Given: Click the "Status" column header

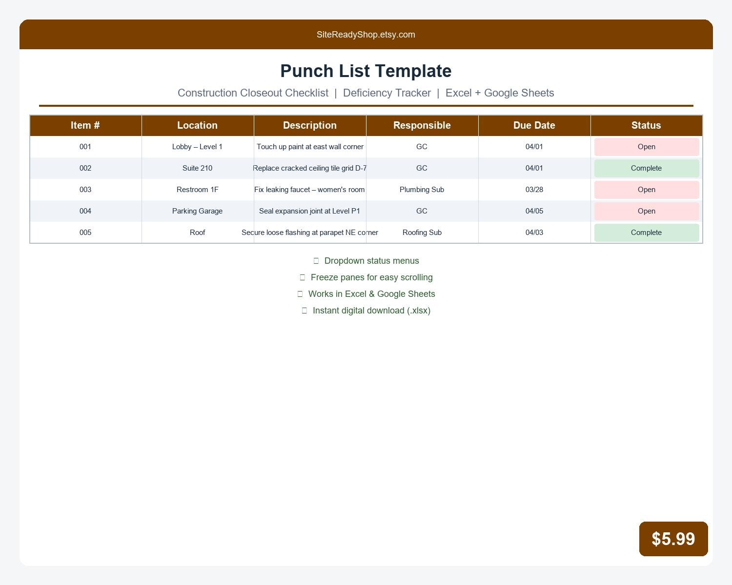Looking at the screenshot, I should (x=647, y=125).
